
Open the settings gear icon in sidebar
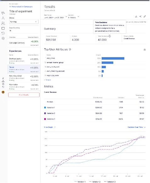pos(3,38)
